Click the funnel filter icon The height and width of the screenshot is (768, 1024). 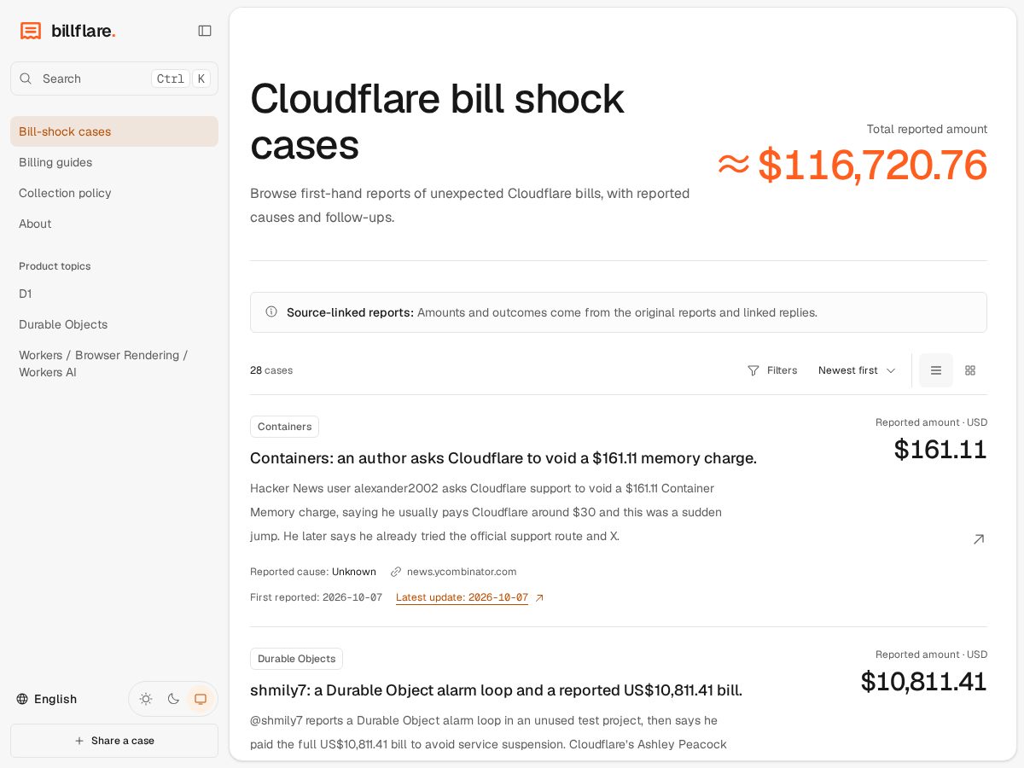click(x=753, y=370)
